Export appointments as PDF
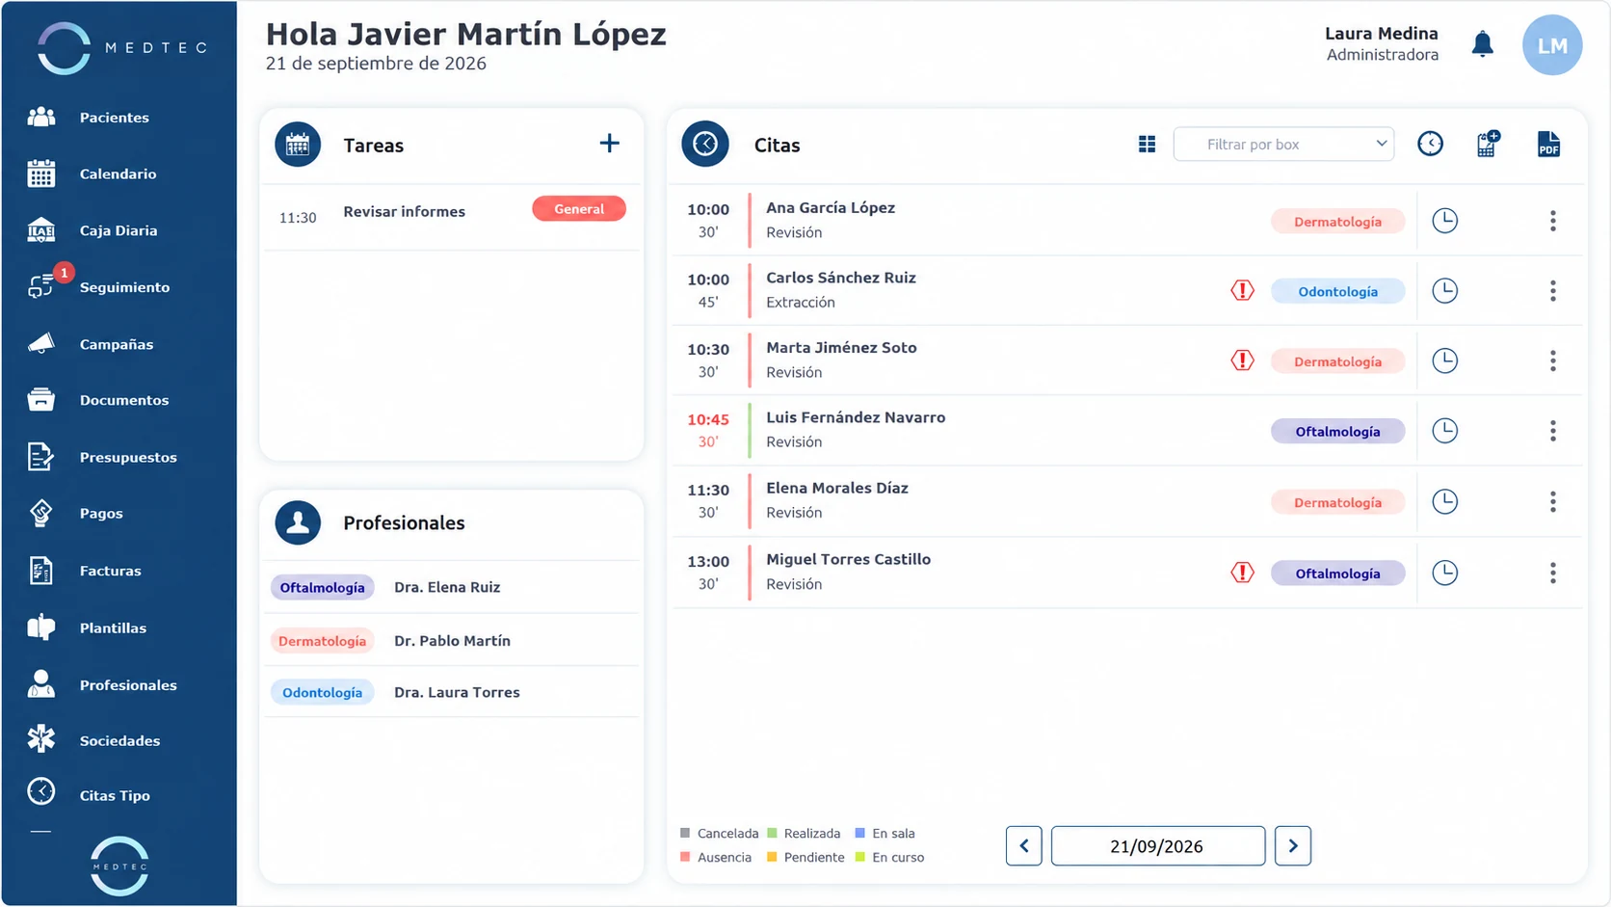This screenshot has width=1611, height=907. pos(1548,145)
